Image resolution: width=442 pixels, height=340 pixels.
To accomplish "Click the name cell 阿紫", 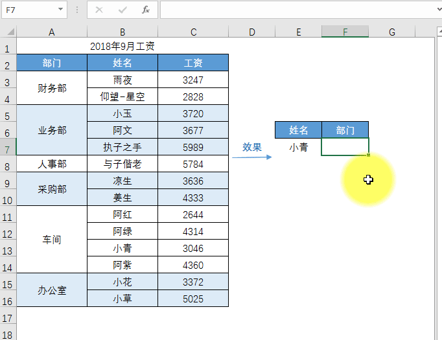I will click(x=122, y=265).
